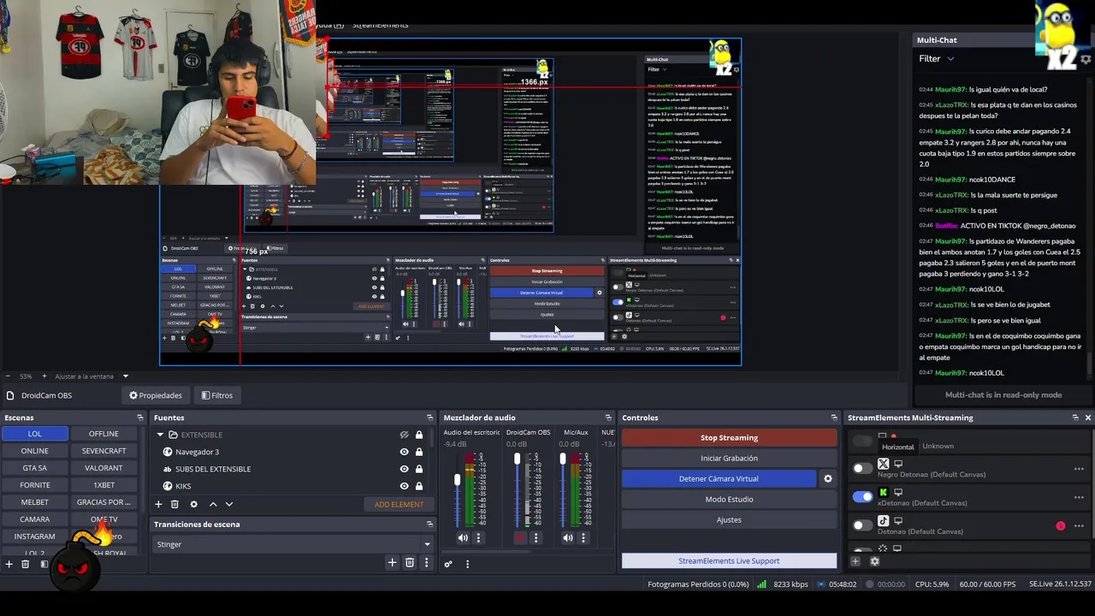Image resolution: width=1095 pixels, height=616 pixels.
Task: Unmute DroidCam OBS audio channel
Action: (x=520, y=538)
